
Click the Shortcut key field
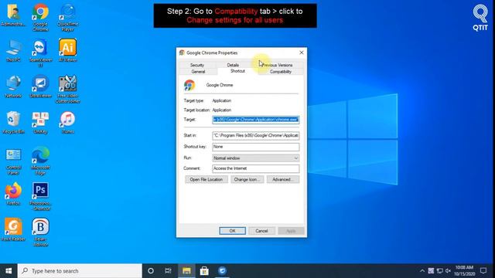[256, 147]
